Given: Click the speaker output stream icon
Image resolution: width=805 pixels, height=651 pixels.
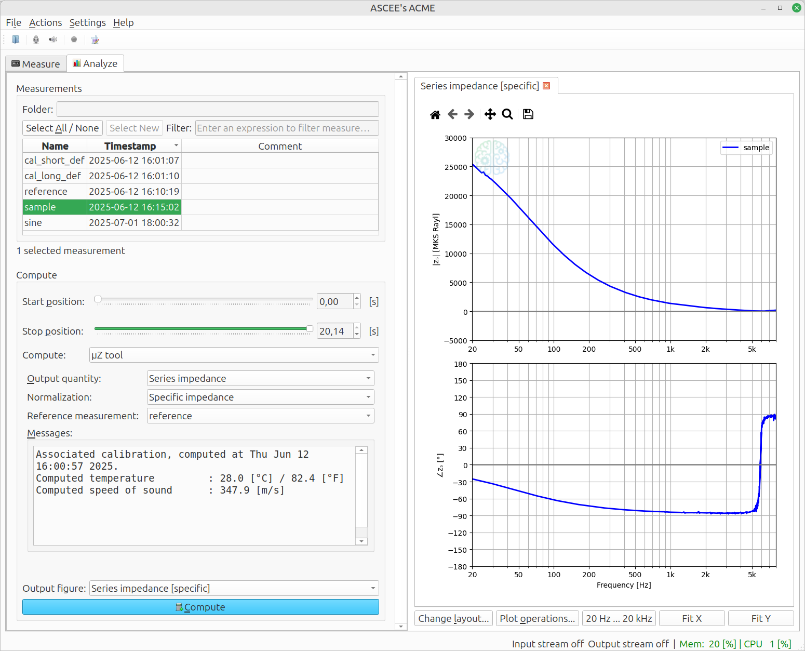Looking at the screenshot, I should coord(53,39).
